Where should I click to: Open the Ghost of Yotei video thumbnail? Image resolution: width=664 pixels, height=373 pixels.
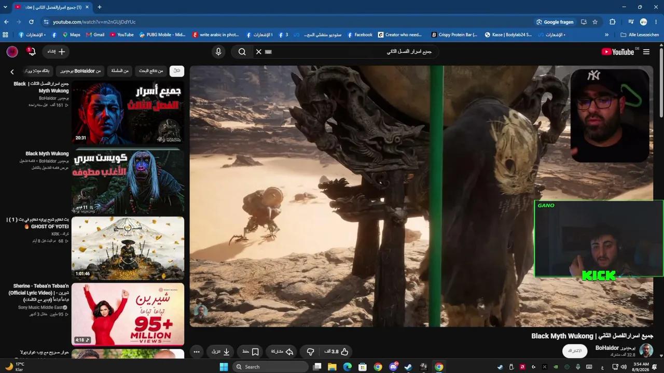click(x=128, y=248)
